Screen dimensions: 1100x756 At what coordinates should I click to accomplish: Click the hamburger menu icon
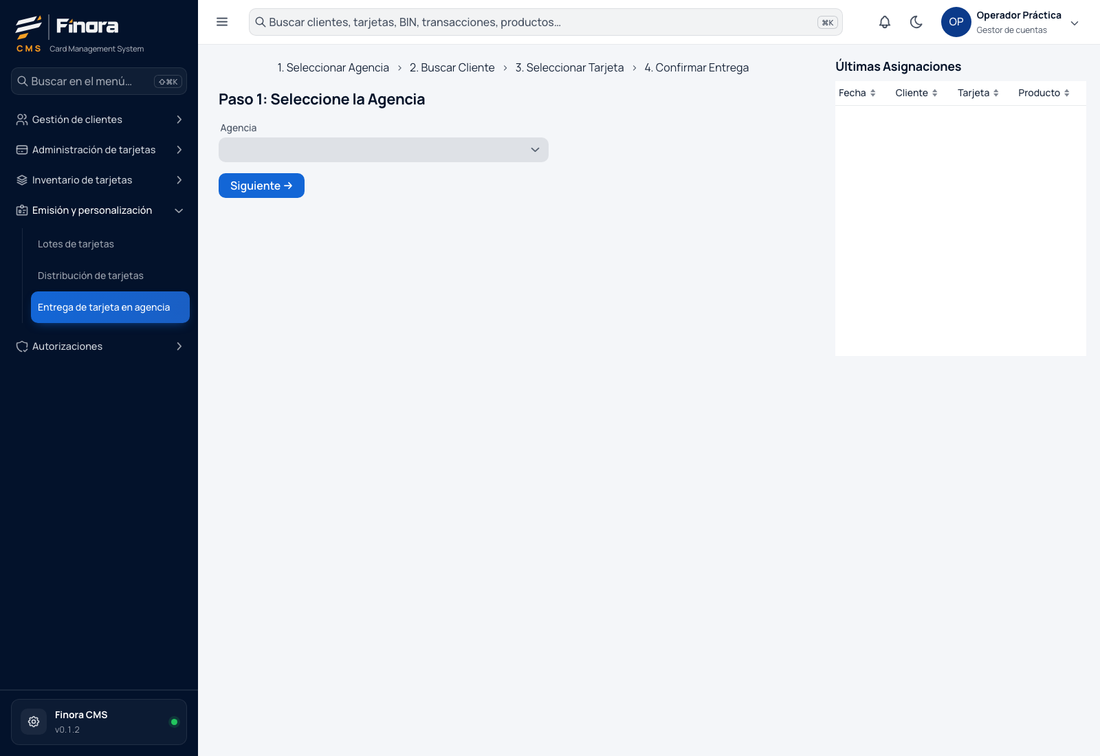(x=222, y=22)
